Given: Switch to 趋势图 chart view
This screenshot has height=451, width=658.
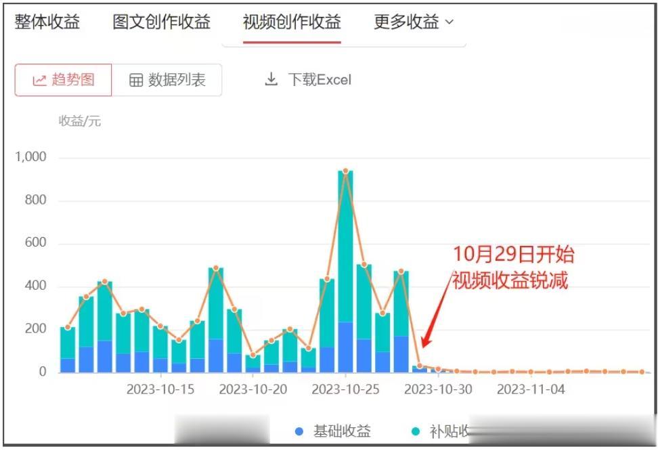Looking at the screenshot, I should 64,80.
